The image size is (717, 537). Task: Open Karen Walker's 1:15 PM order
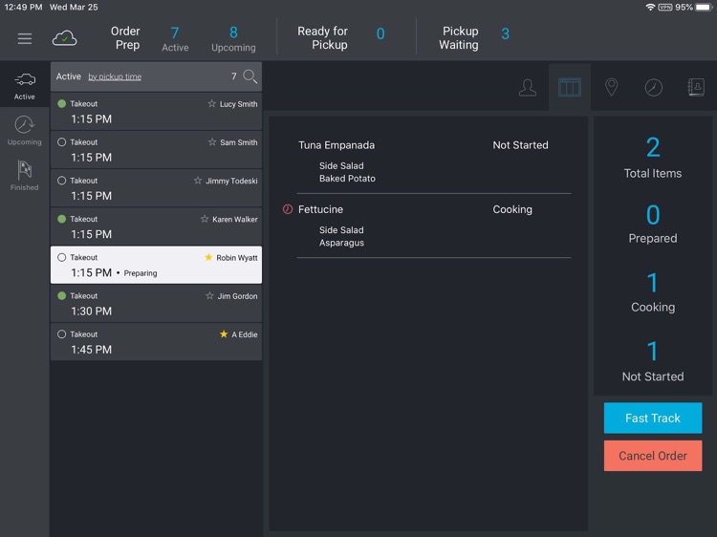[156, 226]
